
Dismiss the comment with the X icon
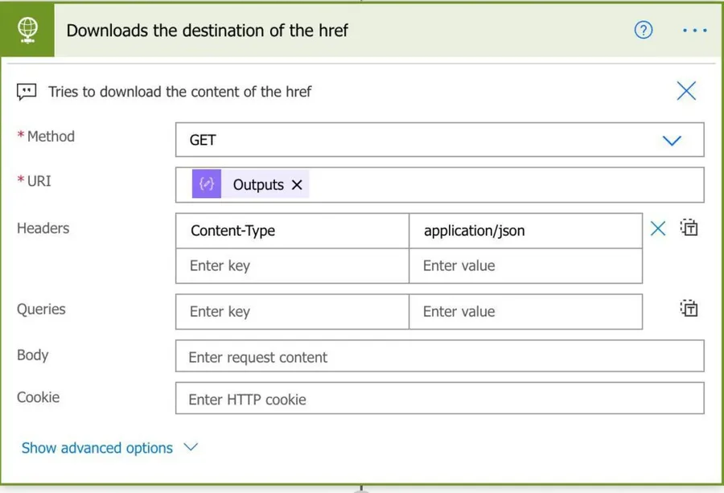point(686,91)
